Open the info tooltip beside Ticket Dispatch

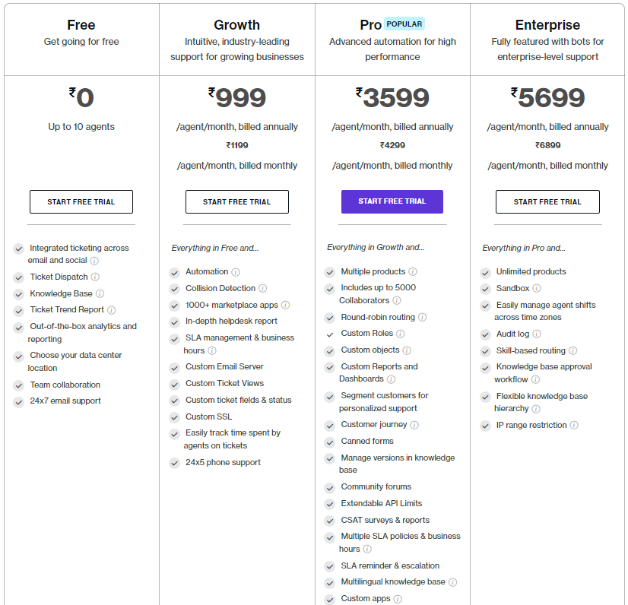coord(95,277)
